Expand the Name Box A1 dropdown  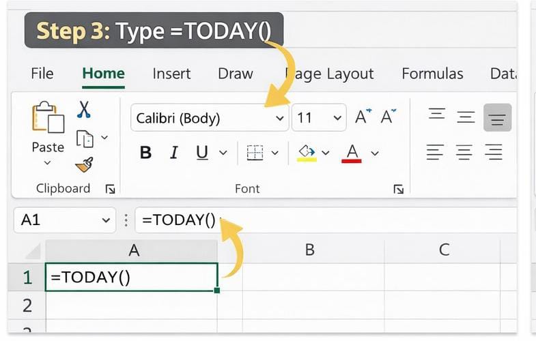[105, 220]
